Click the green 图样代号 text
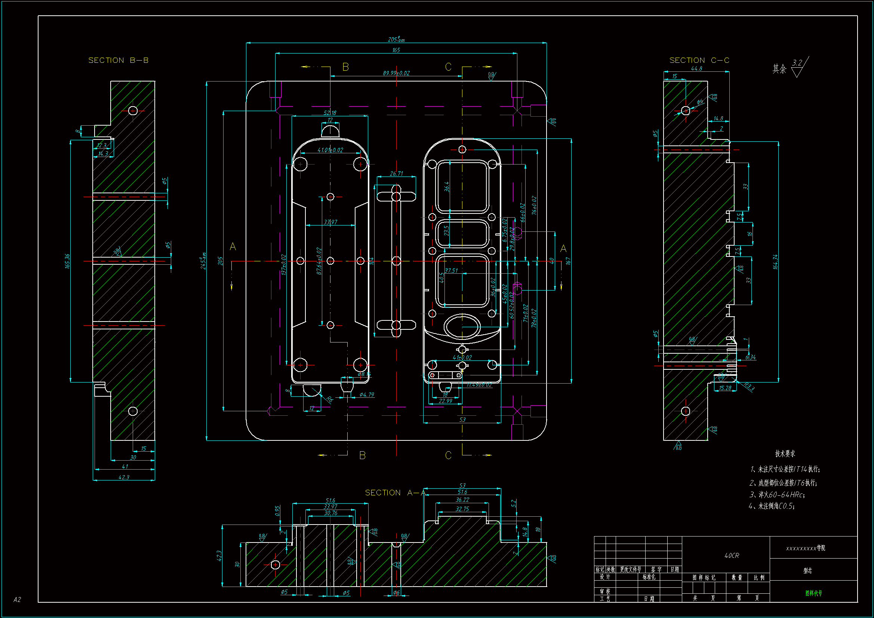This screenshot has width=874, height=618. (813, 593)
